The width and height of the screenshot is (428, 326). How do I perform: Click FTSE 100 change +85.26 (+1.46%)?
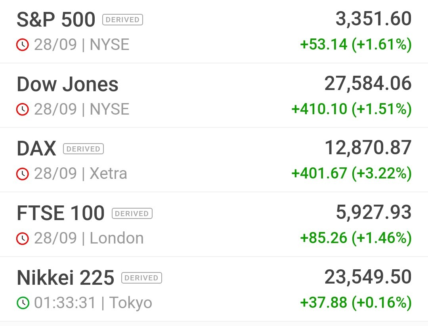(x=356, y=238)
